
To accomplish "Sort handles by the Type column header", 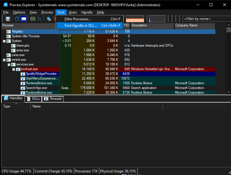I will click(x=16, y=106).
